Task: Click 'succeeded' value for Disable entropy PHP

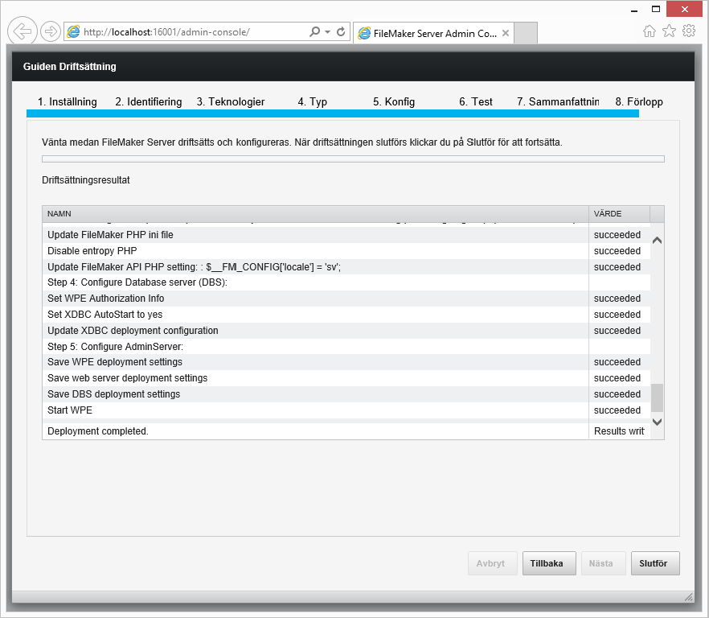Action: [x=617, y=251]
